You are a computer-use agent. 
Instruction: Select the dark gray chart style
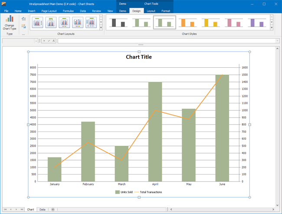(x=117, y=23)
